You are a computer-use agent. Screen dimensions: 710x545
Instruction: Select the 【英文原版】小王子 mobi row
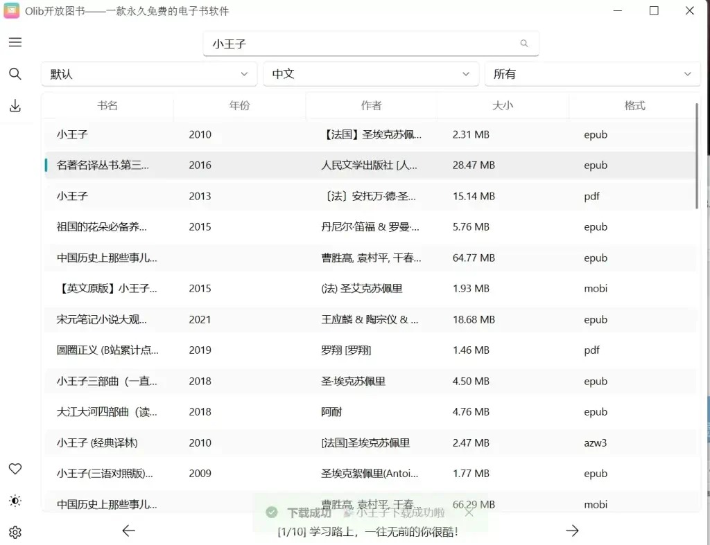[x=370, y=289]
